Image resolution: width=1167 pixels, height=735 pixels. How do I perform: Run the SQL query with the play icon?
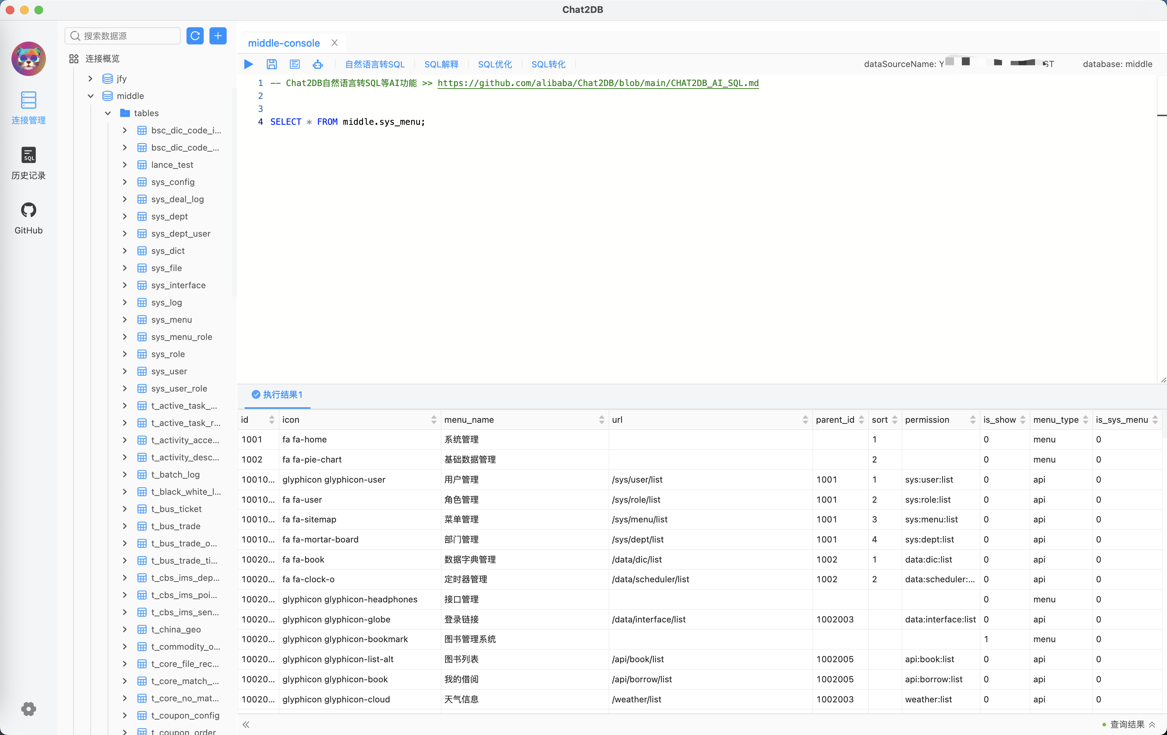[248, 63]
